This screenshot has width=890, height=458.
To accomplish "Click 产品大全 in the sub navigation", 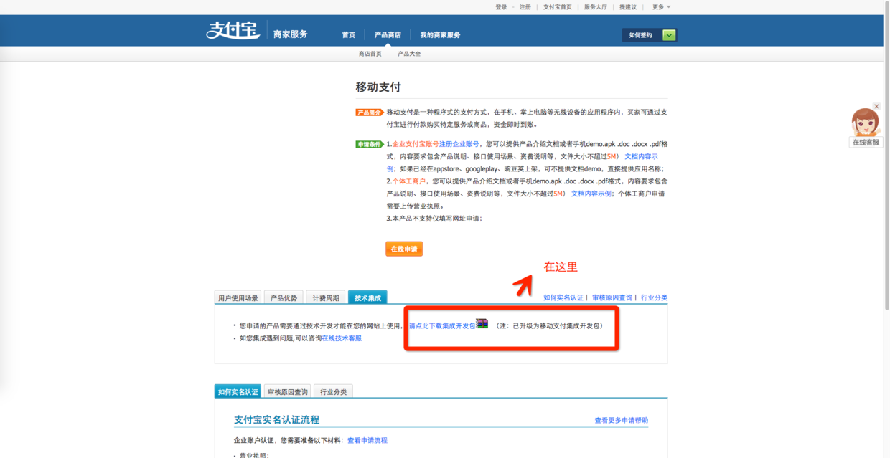I will [x=409, y=54].
